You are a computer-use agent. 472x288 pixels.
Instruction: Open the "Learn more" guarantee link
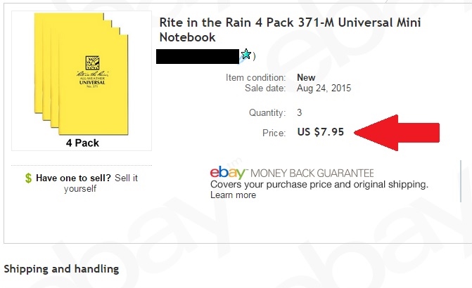click(x=233, y=195)
